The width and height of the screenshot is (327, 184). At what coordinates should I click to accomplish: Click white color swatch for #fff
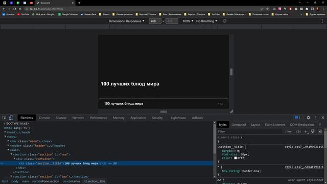click(x=236, y=158)
